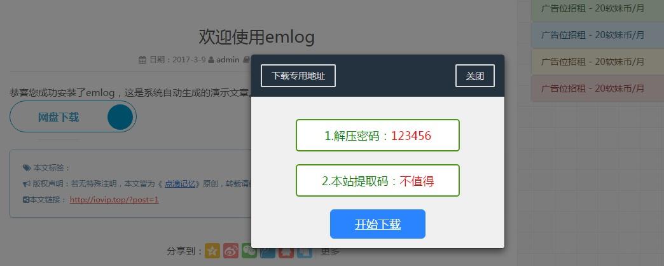Expand 更多 sharing options
The width and height of the screenshot is (664, 266).
[x=330, y=251]
